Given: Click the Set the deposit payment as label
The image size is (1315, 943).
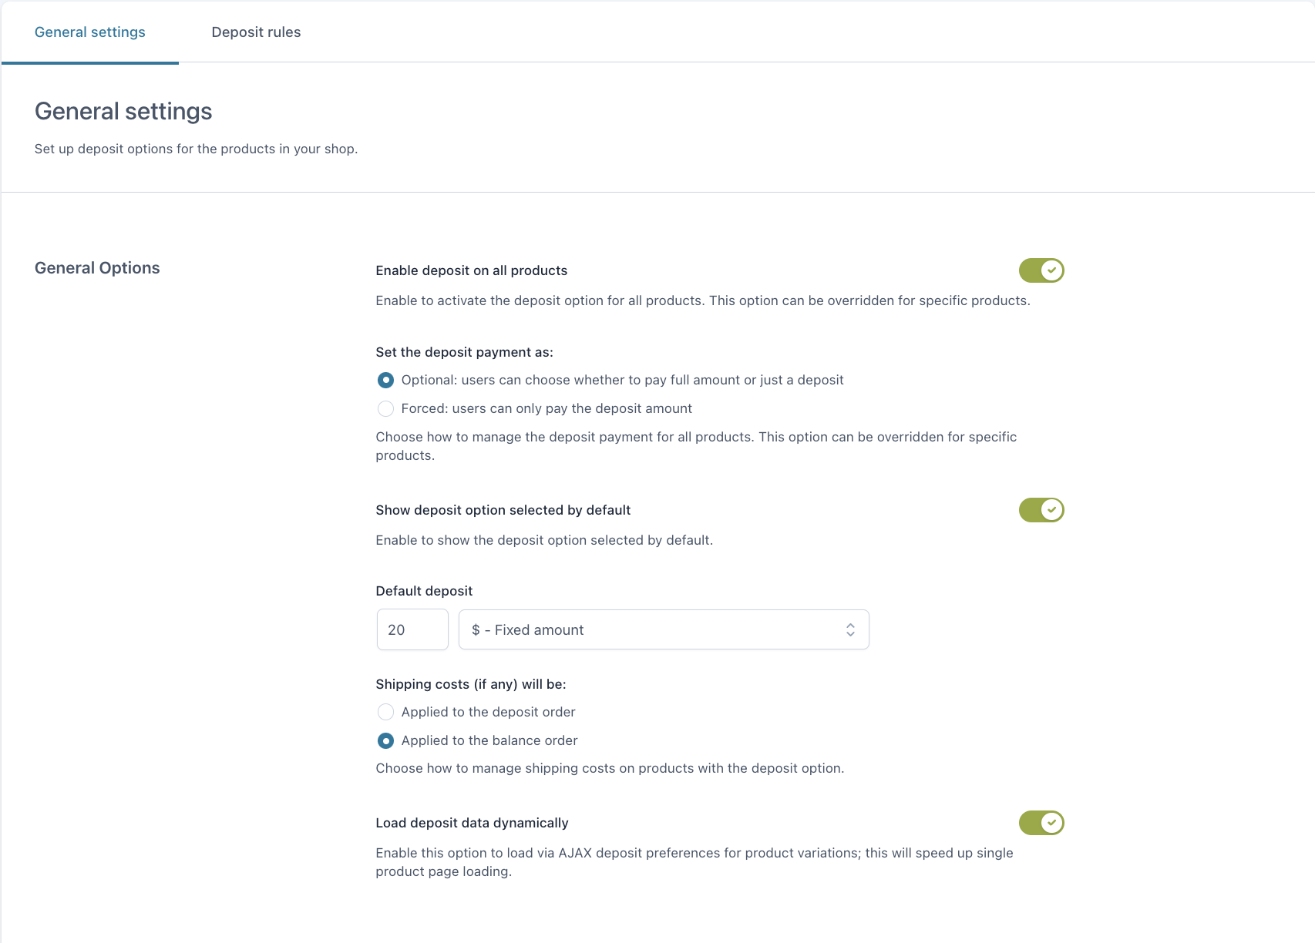Looking at the screenshot, I should tap(464, 352).
